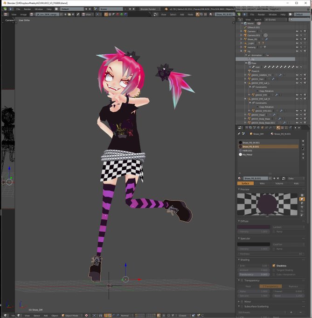312x318 pixels.
Task: Open the Search menu in outliner header
Action: [258, 20]
